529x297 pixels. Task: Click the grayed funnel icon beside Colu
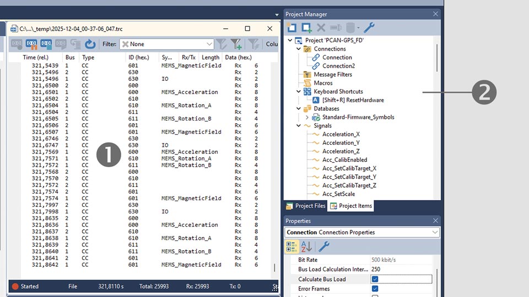pyautogui.click(x=253, y=44)
